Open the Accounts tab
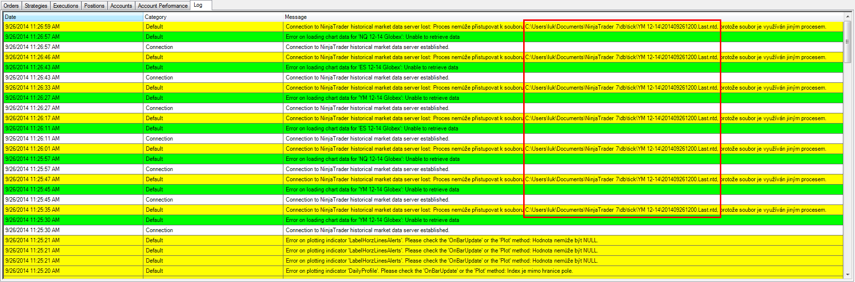The width and height of the screenshot is (855, 282). (x=121, y=6)
